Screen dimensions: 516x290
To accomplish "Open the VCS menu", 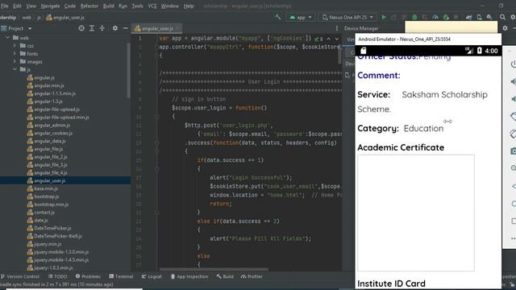I will point(152,6).
